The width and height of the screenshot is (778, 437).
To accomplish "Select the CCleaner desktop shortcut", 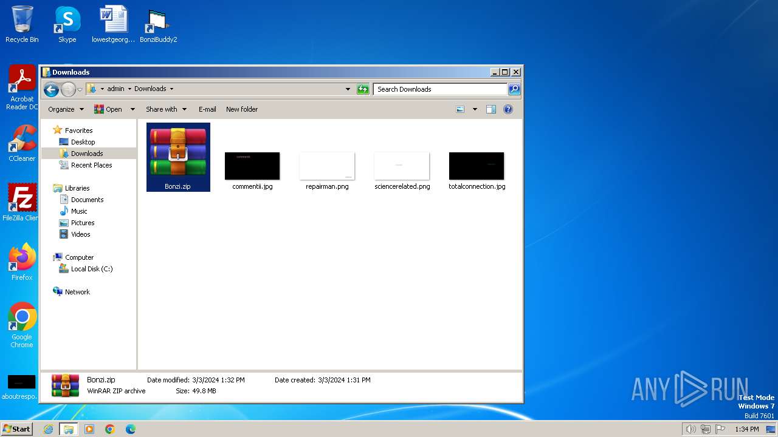I will click(x=22, y=143).
